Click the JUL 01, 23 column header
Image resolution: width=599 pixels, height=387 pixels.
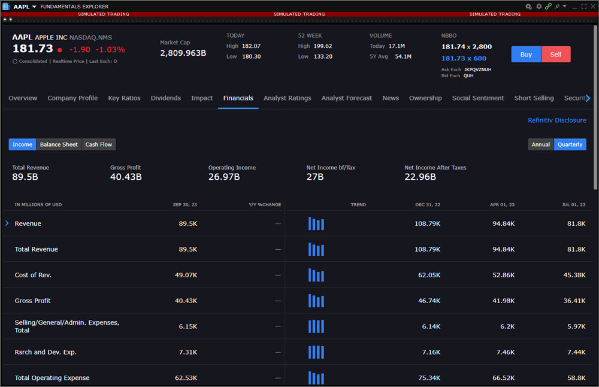click(x=573, y=205)
